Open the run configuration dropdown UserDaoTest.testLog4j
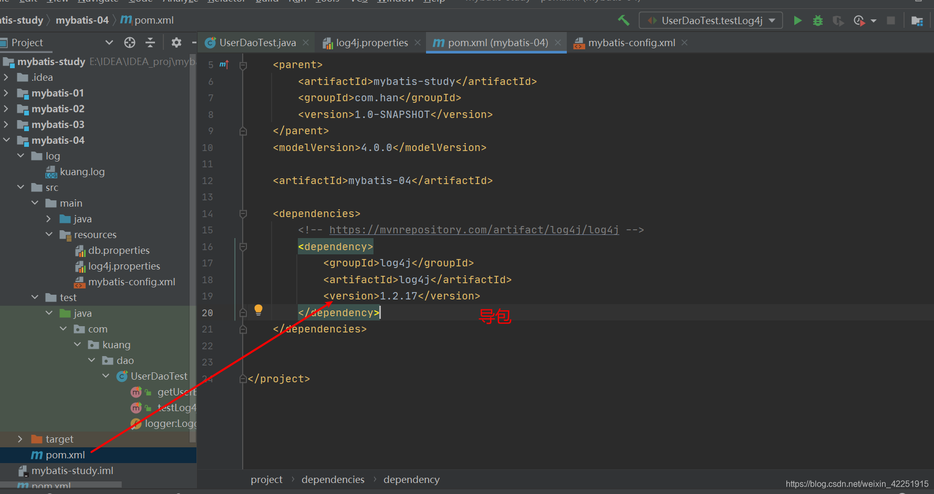 point(711,20)
